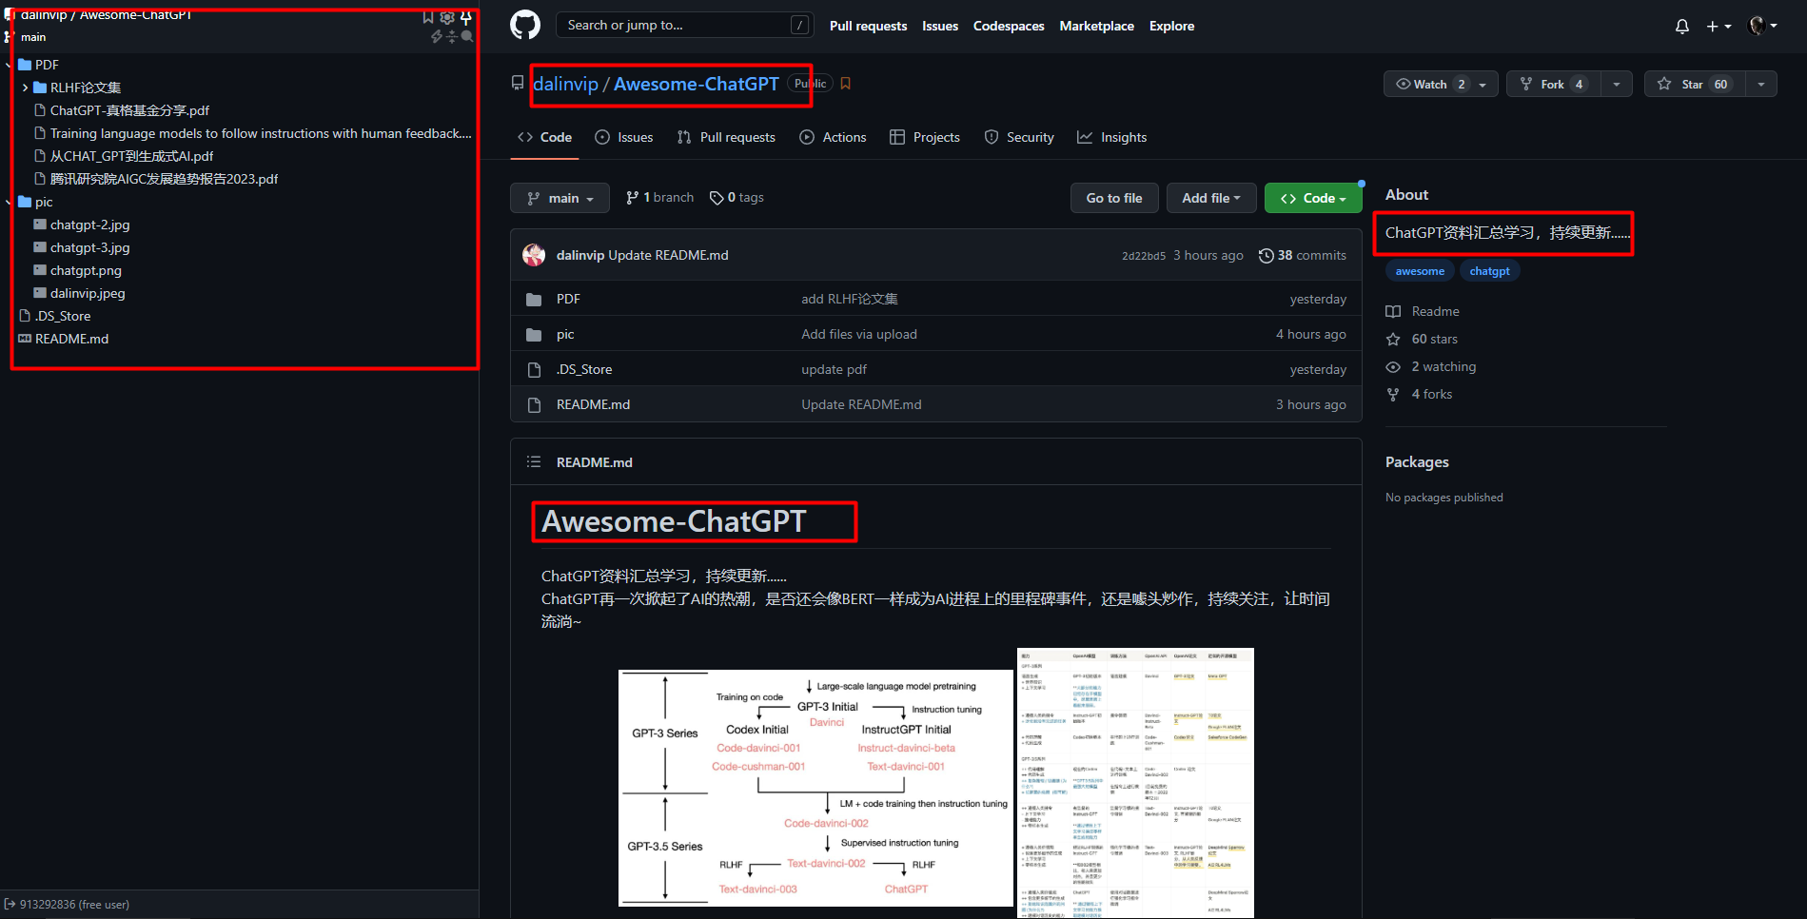This screenshot has height=919, width=1807.
Task: Switch to the Code tab
Action: 545,137
